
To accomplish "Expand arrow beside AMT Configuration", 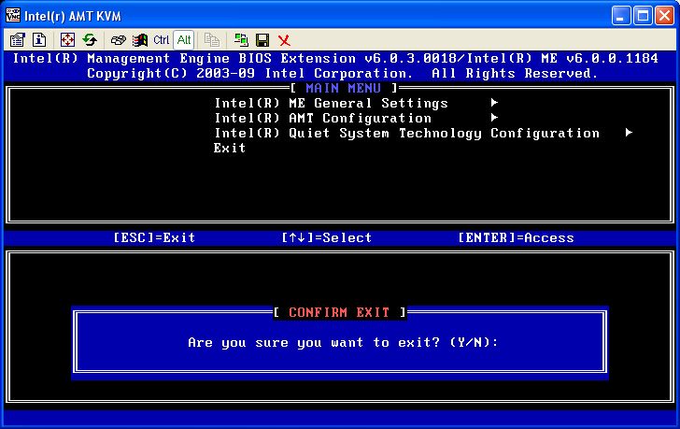I will (494, 119).
